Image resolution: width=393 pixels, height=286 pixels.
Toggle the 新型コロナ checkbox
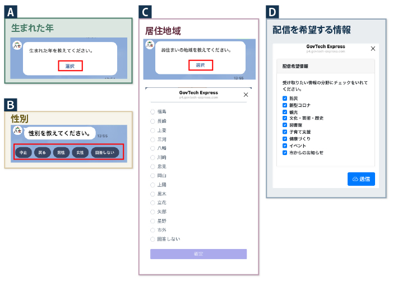coord(285,105)
